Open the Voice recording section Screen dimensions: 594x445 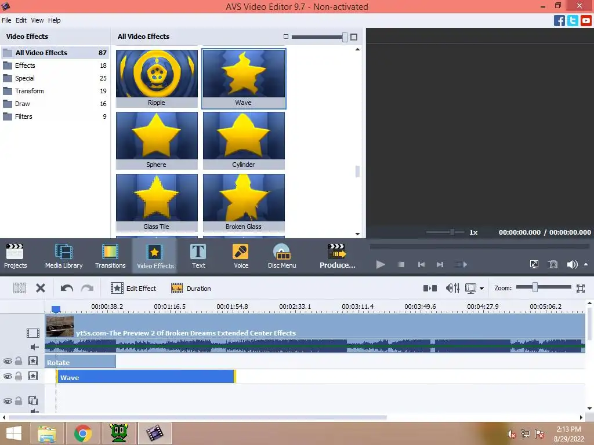click(x=241, y=256)
